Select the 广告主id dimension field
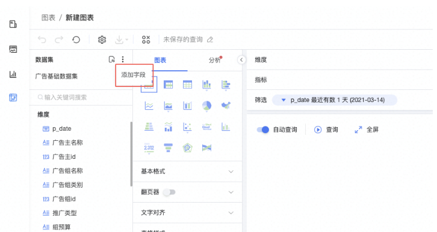The width and height of the screenshot is (437, 232). tap(59, 157)
